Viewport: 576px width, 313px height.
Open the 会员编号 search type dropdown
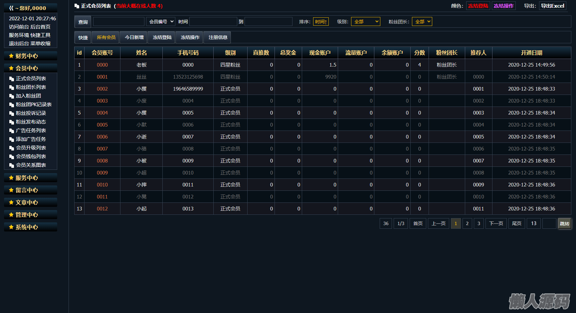click(161, 22)
